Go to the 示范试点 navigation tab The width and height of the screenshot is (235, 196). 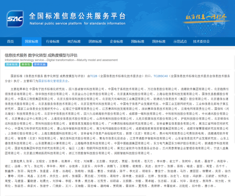180,42
